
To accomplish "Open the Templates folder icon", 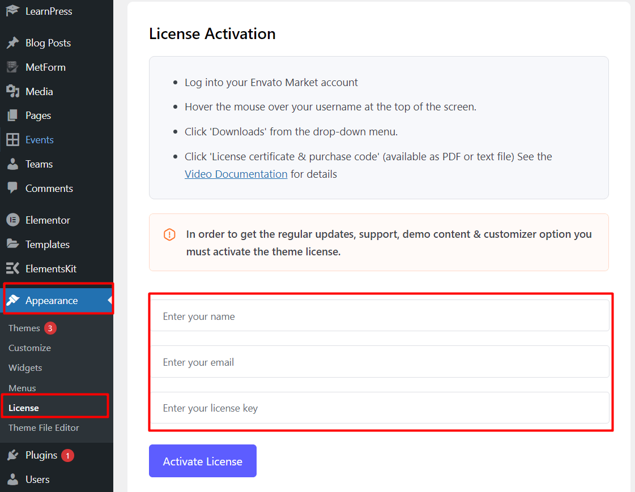I will coord(12,244).
